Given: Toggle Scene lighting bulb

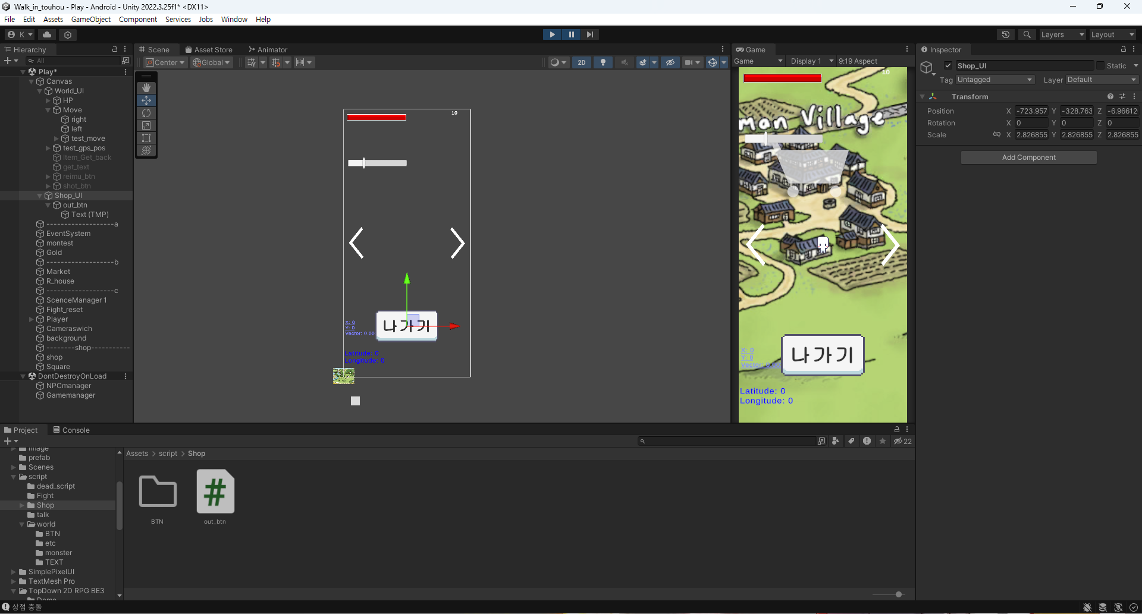Looking at the screenshot, I should pos(603,62).
